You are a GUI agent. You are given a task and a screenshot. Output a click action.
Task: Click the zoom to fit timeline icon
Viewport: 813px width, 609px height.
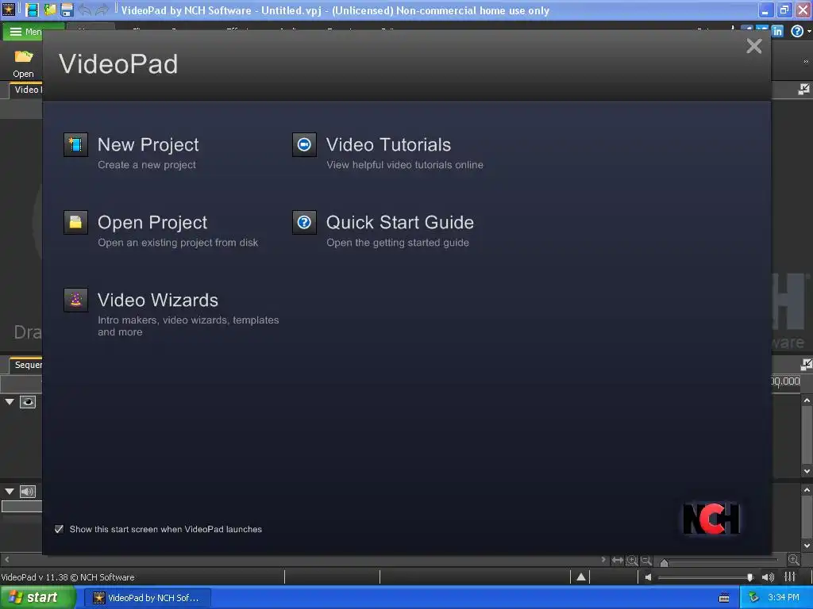coord(618,560)
